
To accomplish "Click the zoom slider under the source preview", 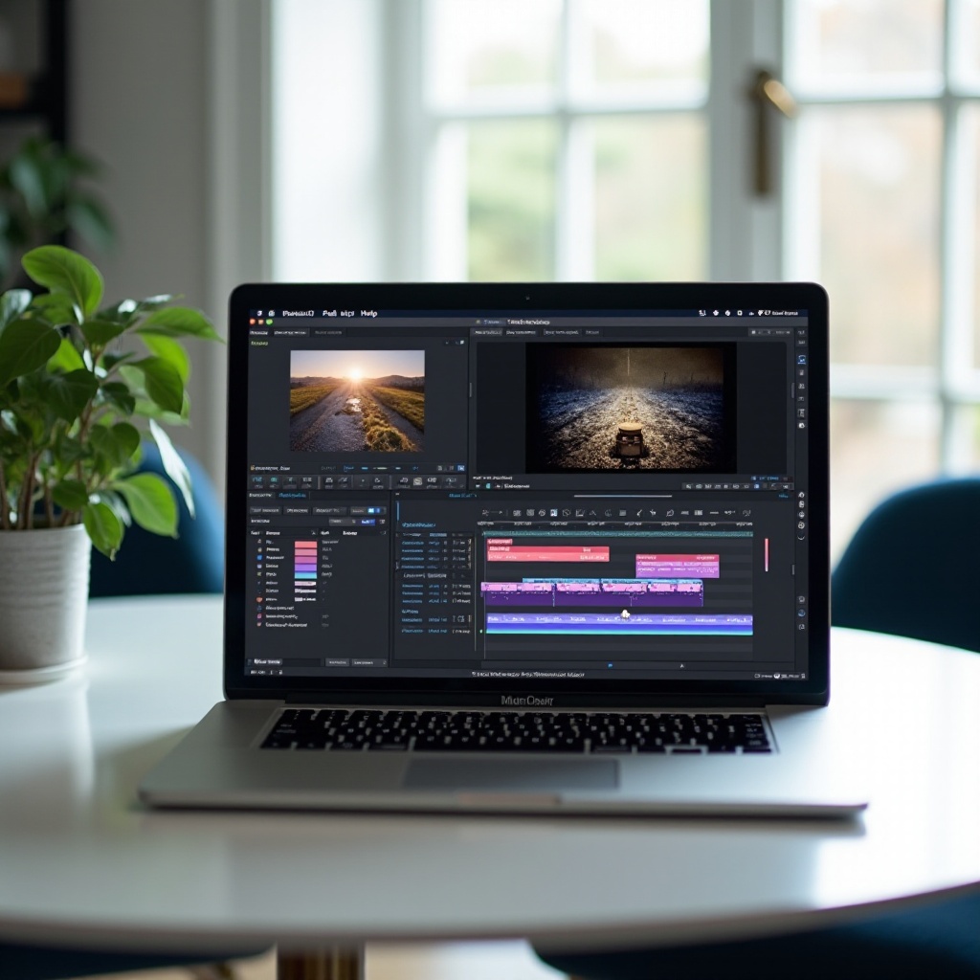I will (x=381, y=468).
